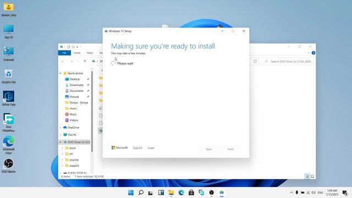Expand boot folder in tree
This screenshot has width=352, height=198.
click(62, 148)
